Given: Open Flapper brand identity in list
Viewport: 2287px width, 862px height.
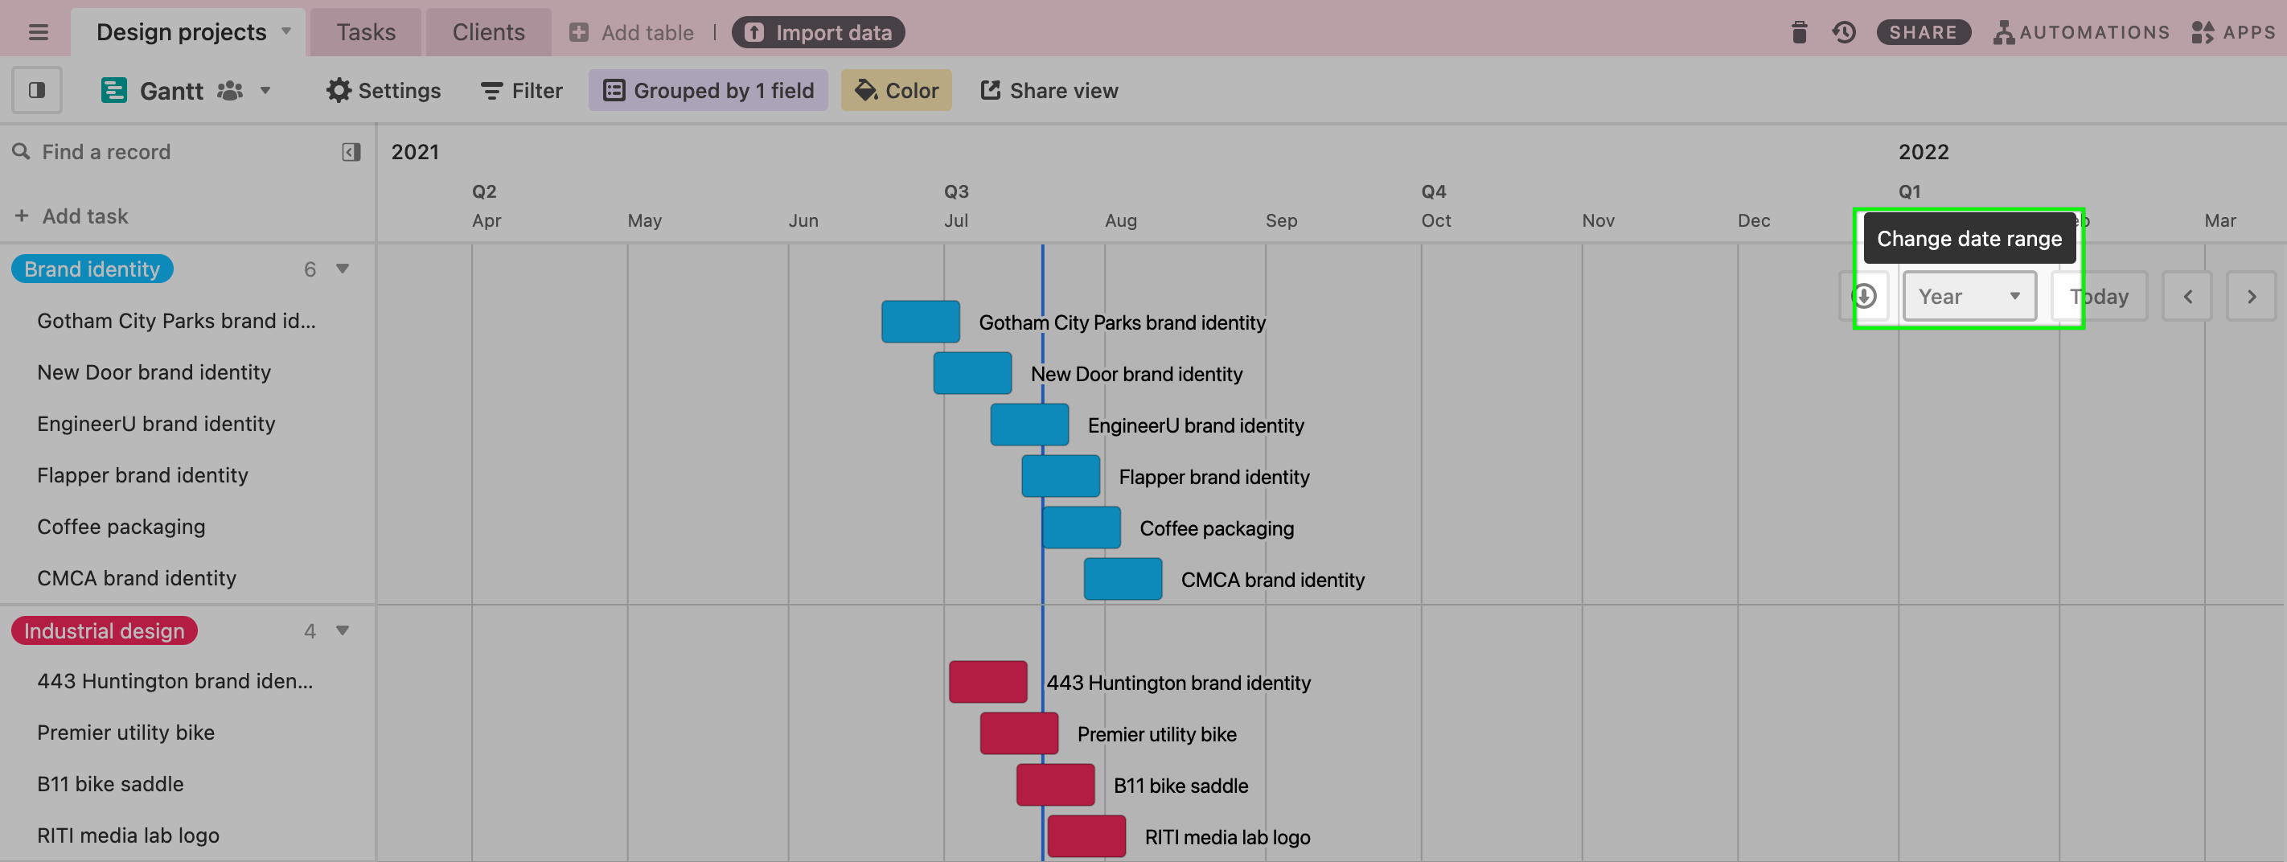Looking at the screenshot, I should pyautogui.click(x=143, y=475).
